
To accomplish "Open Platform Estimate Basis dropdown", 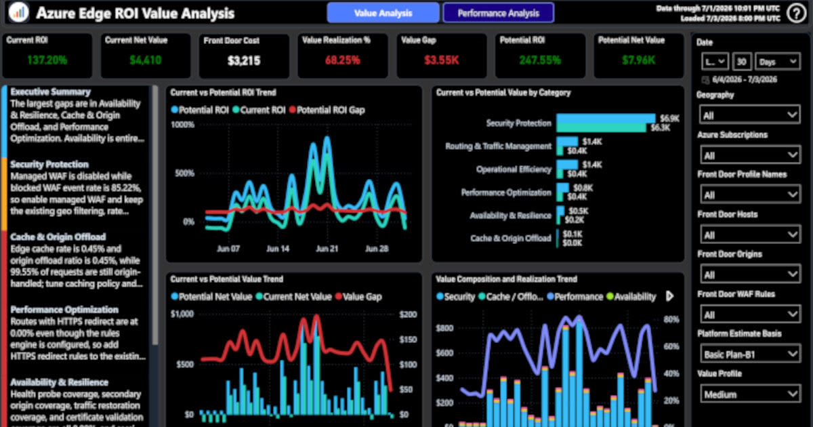I will [749, 354].
